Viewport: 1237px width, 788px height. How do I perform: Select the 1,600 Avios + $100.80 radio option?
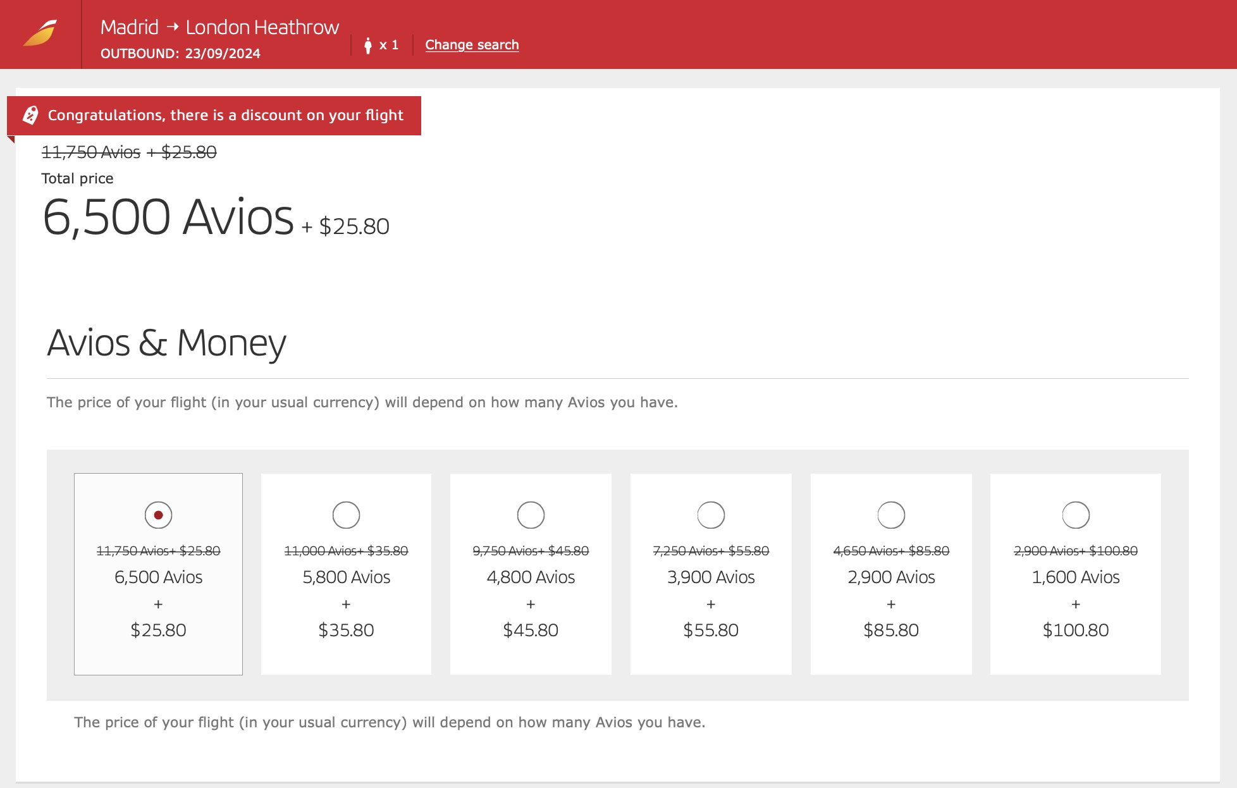(x=1076, y=515)
